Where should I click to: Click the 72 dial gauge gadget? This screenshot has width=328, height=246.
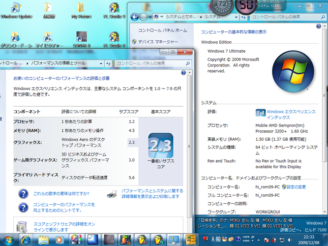click(222, 5)
